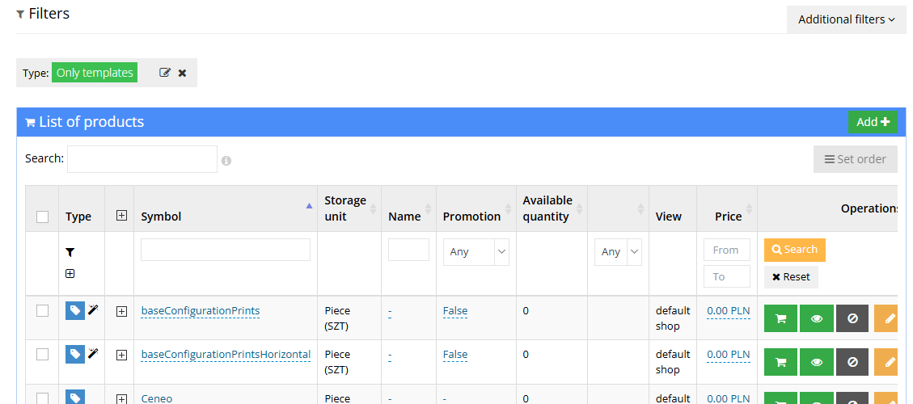Sort by Symbol column arrow
913x404 pixels.
(309, 205)
